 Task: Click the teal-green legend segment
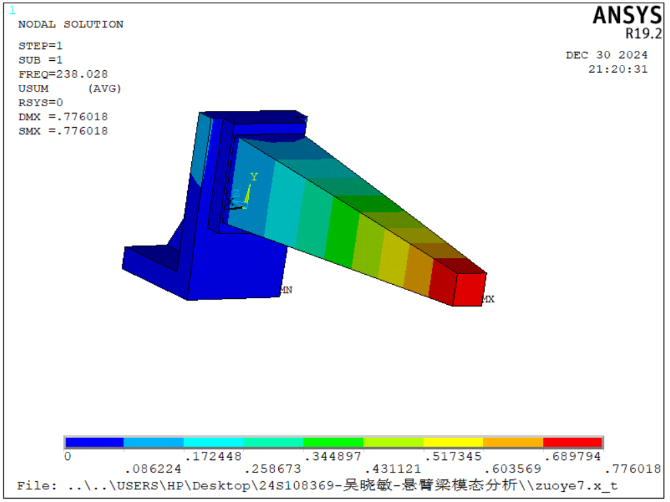click(273, 443)
